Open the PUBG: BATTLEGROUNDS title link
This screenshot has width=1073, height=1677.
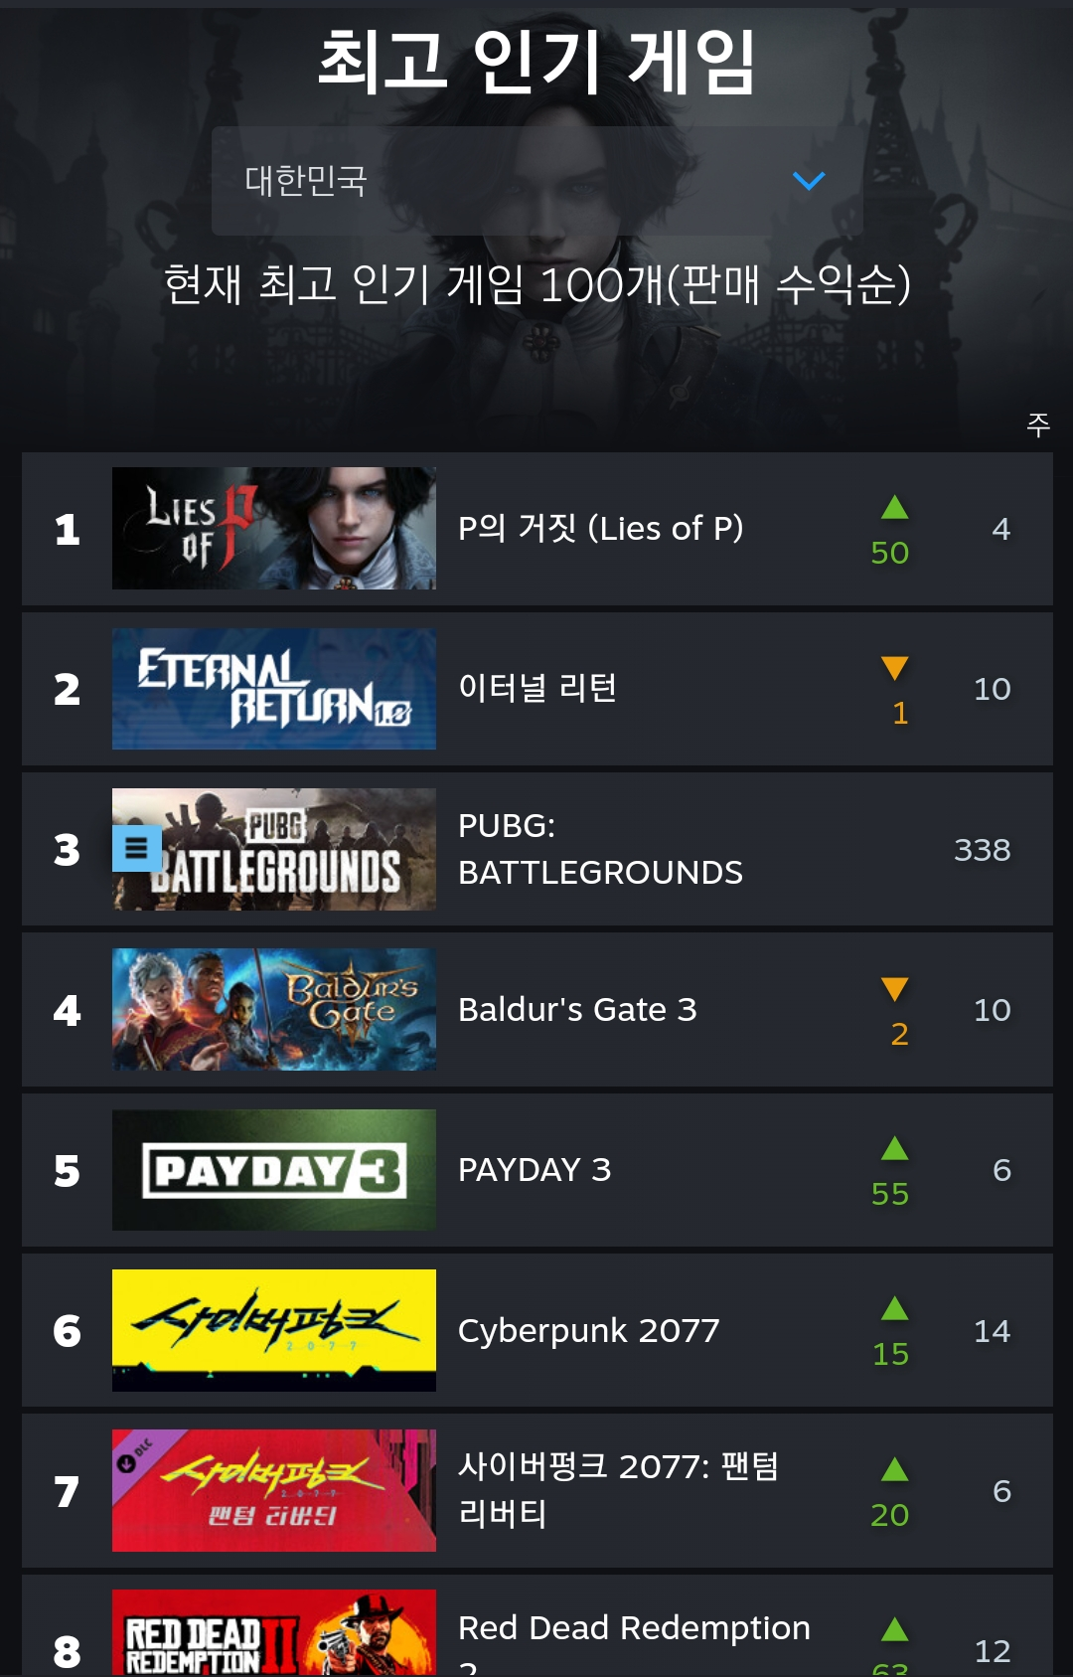pos(600,849)
